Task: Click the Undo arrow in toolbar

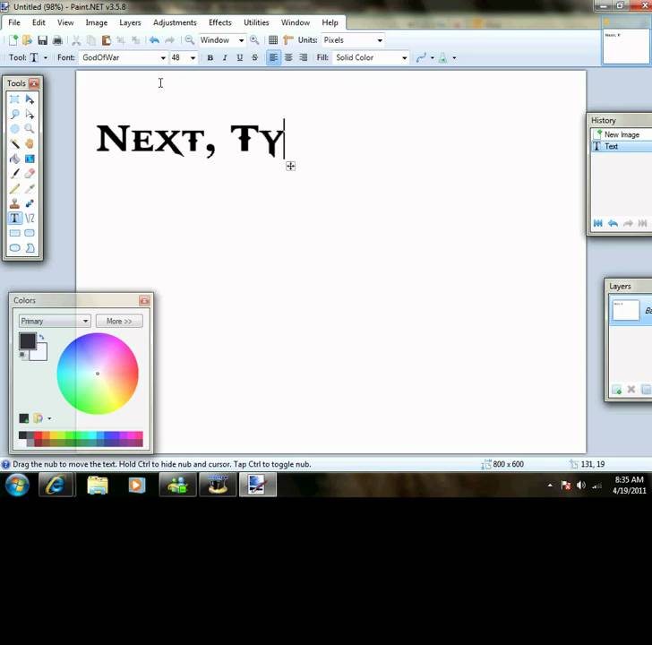Action: (154, 40)
